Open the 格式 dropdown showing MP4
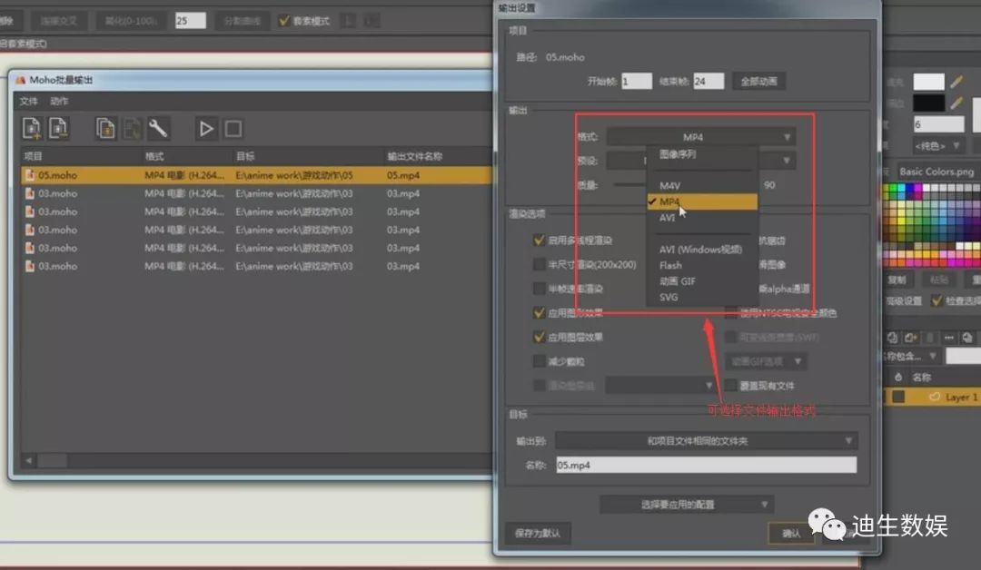981x570 pixels. pyautogui.click(x=701, y=137)
